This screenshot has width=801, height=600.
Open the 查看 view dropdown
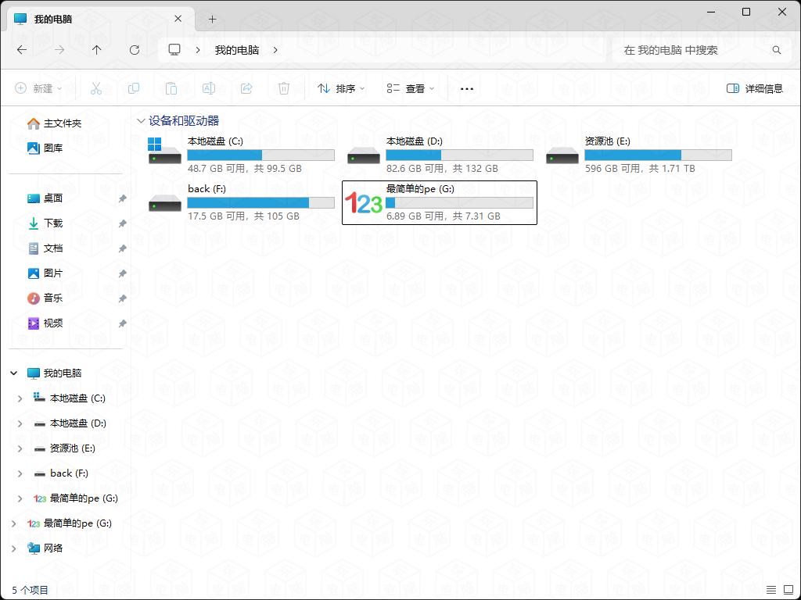coord(411,88)
